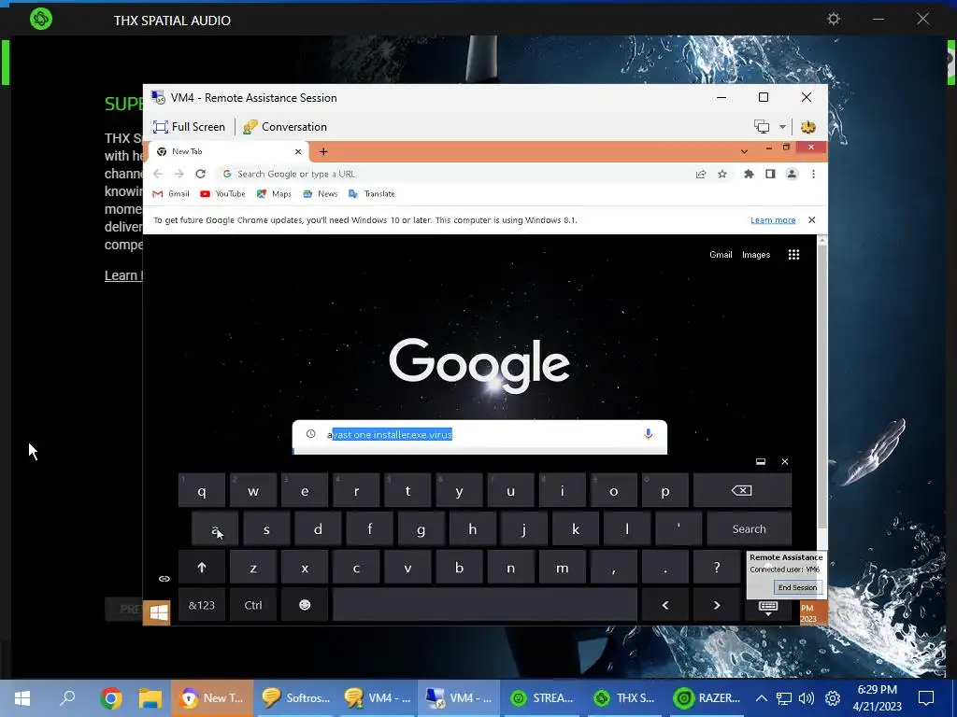Click the monitor display icon in session toolbar
The height and width of the screenshot is (717, 957).
[x=762, y=126]
